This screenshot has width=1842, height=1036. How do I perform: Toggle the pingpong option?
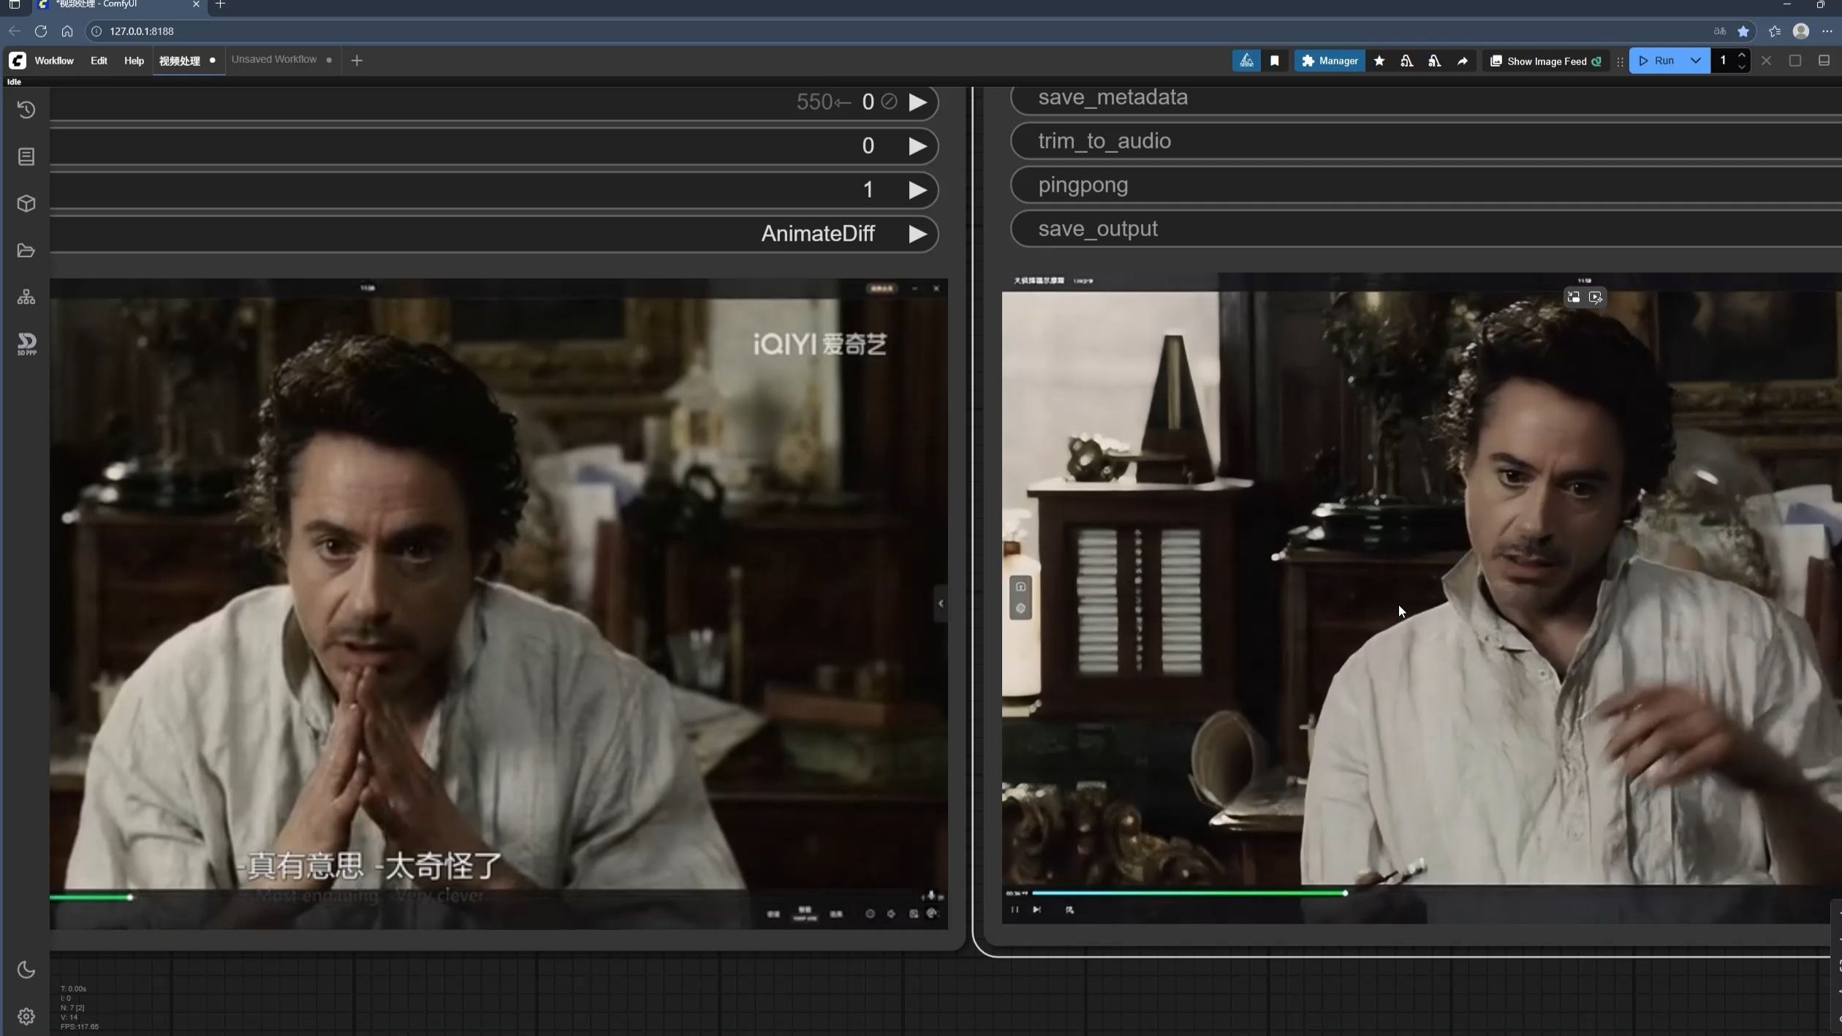pos(1425,185)
